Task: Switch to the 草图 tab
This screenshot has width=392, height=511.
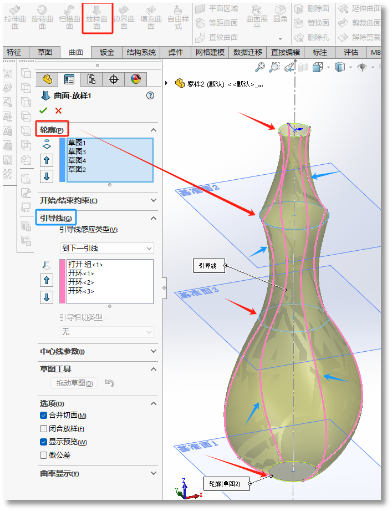Action: [44, 52]
